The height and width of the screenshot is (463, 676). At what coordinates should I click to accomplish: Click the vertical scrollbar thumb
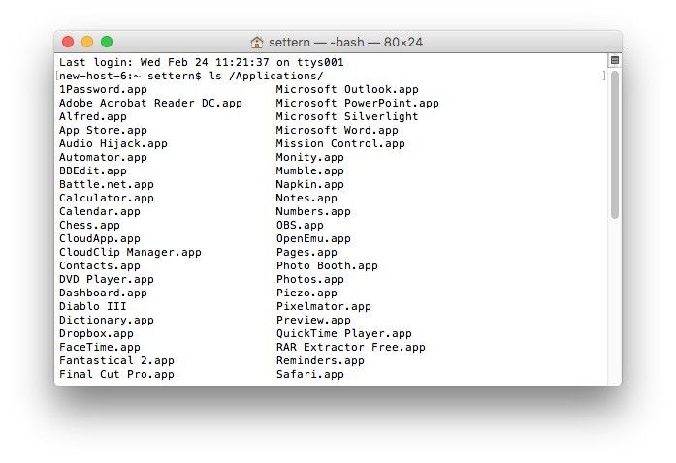coord(614,145)
